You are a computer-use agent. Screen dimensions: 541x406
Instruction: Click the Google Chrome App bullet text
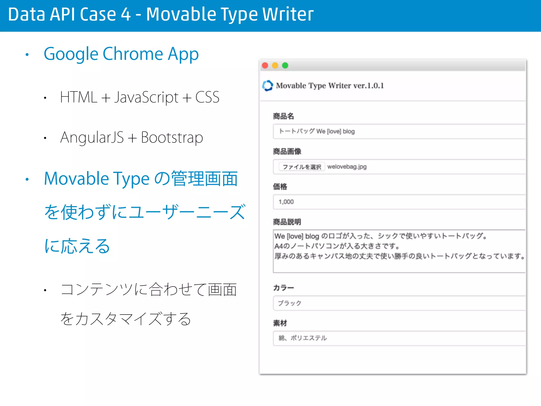tap(121, 54)
